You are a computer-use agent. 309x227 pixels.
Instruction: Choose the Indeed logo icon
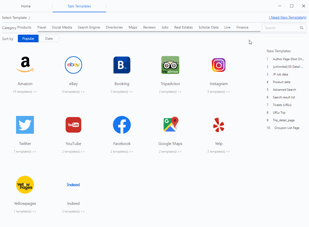[73, 184]
